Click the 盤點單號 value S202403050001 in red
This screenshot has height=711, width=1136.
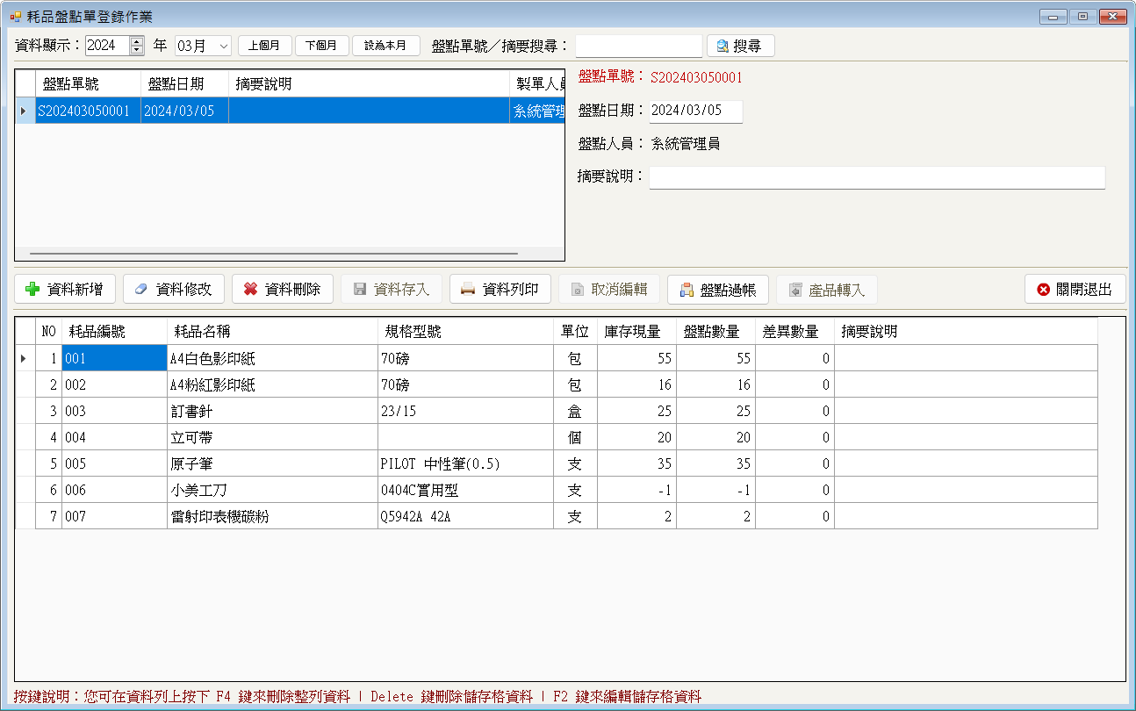pyautogui.click(x=696, y=77)
